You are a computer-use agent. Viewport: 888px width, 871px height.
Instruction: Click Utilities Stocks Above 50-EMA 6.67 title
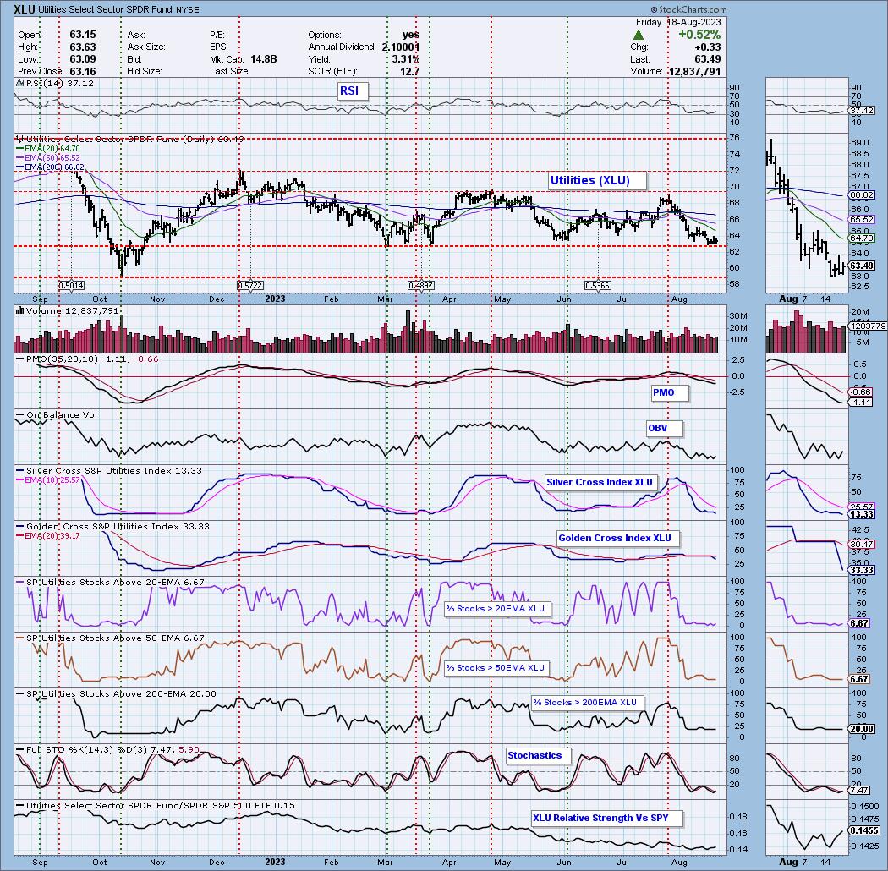click(110, 638)
